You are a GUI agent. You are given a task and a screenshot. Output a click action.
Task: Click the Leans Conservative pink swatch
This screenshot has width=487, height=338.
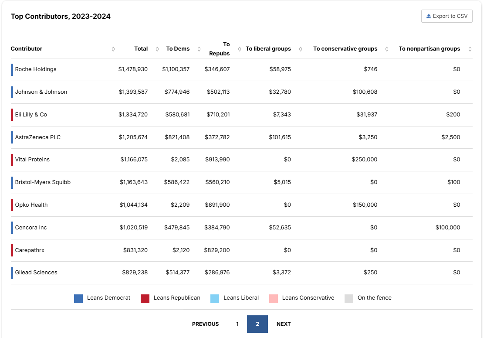pos(274,298)
